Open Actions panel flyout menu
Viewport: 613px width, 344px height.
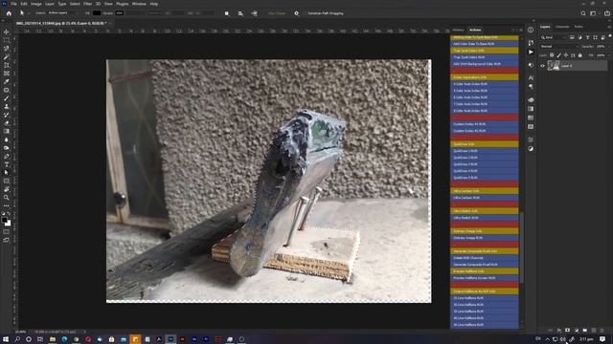tap(521, 30)
